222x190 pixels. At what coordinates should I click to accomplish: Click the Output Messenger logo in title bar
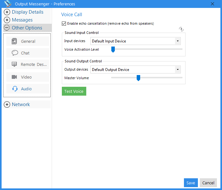[x=8, y=4]
